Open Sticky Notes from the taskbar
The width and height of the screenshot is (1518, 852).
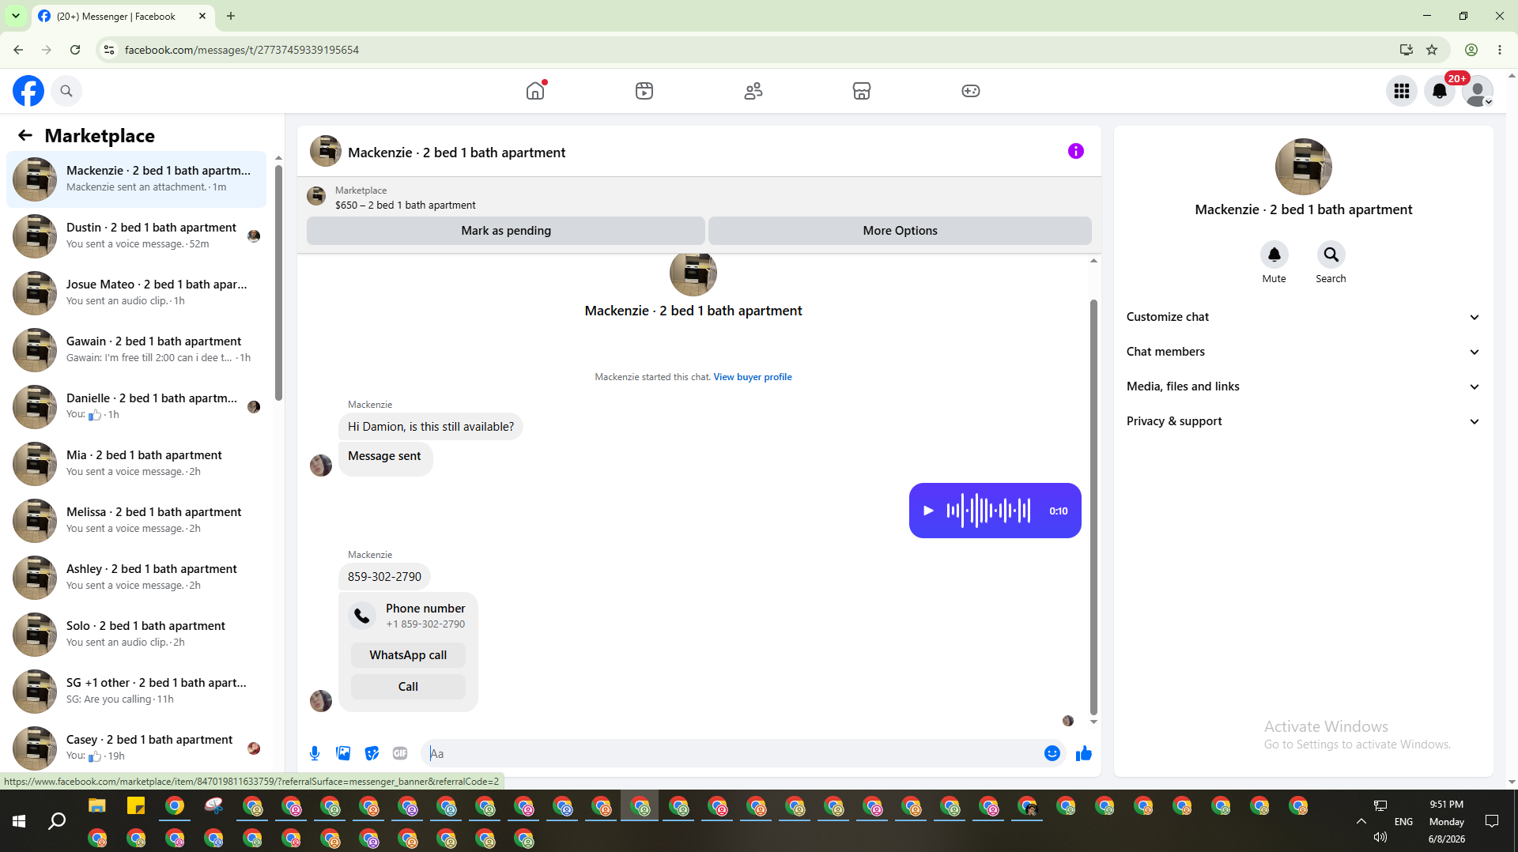[x=136, y=806]
